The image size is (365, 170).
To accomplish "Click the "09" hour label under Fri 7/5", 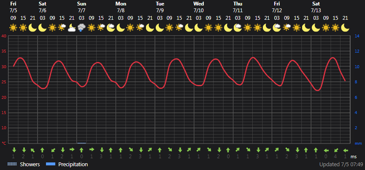I will tap(13, 18).
